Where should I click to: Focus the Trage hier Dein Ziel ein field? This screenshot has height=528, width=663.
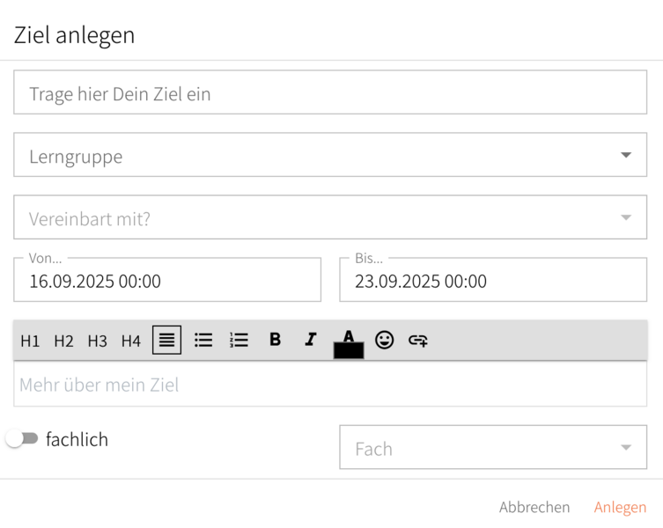coord(330,93)
